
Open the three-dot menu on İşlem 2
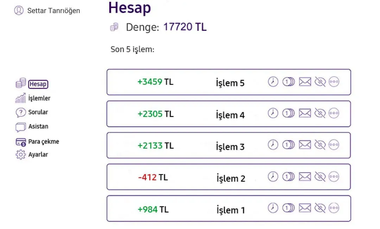(334, 177)
